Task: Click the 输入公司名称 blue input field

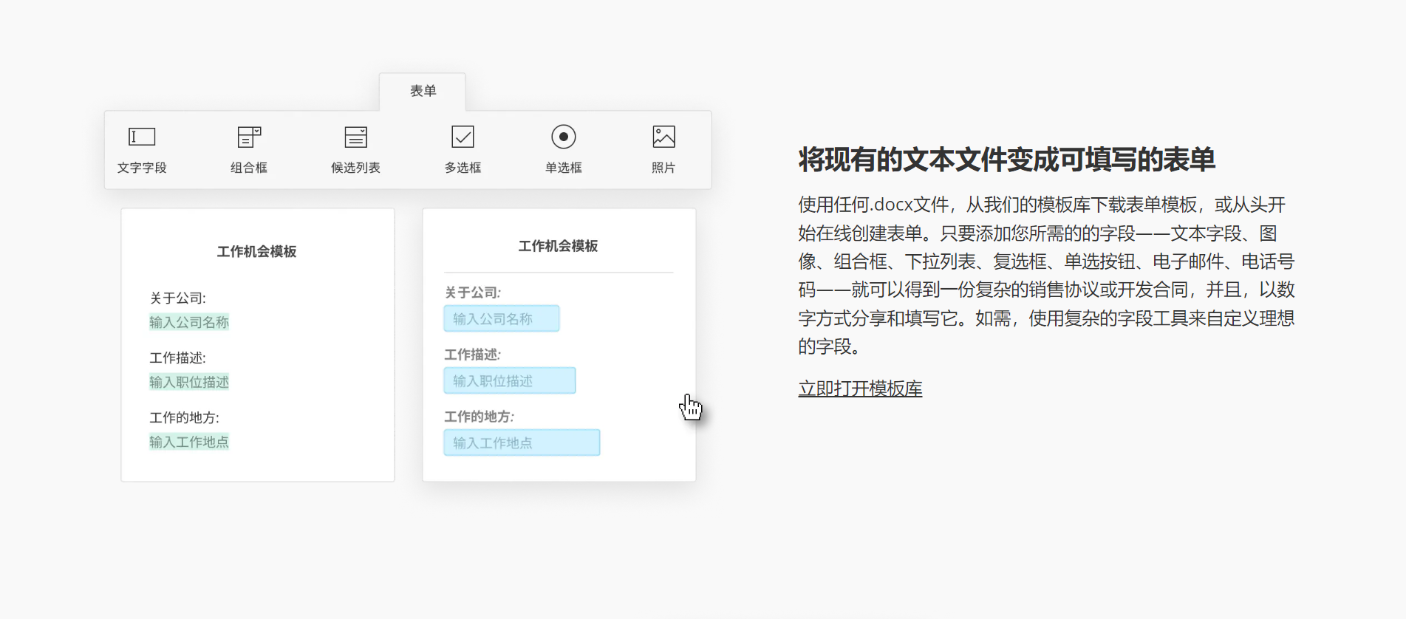Action: pos(502,318)
